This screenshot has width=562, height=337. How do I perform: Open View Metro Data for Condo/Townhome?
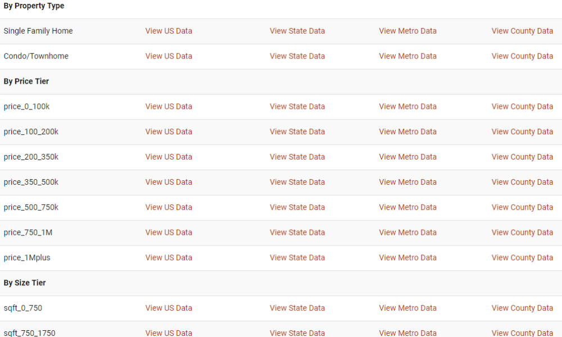(407, 56)
